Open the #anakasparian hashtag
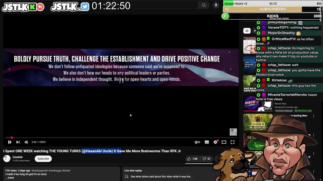Image resolution: width=323 pixels, height=181 pixels. (x=40, y=171)
